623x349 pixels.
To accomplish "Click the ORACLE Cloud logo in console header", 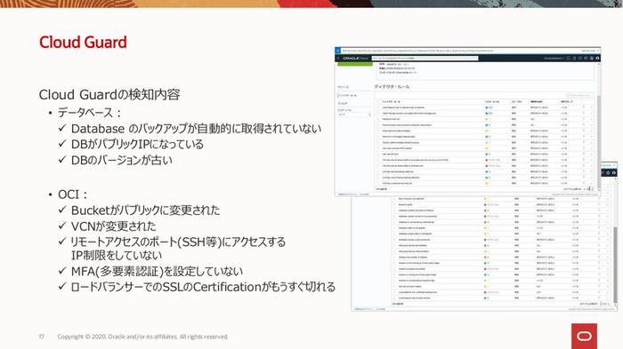I will [356, 59].
